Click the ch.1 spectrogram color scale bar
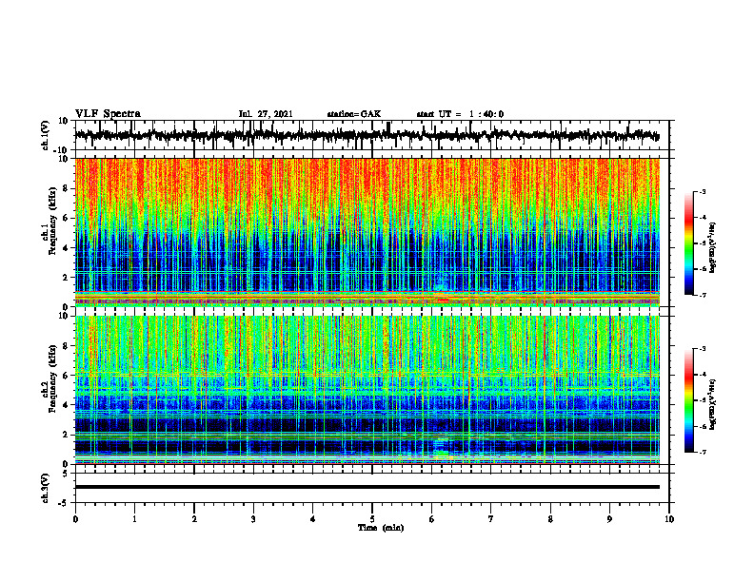Viewport: 754px width, 582px height. pos(689,243)
